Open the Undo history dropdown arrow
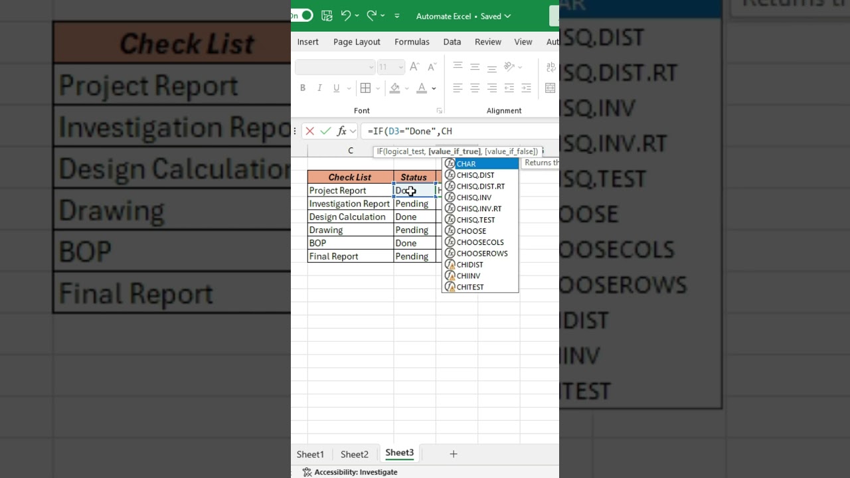850x478 pixels. click(357, 16)
